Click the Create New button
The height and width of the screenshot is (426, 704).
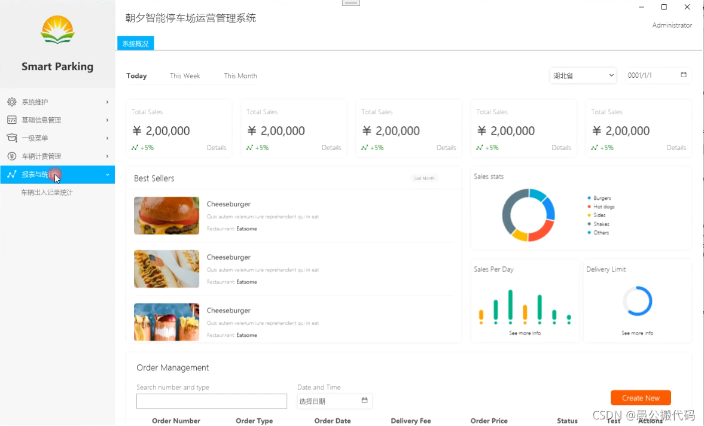(641, 398)
